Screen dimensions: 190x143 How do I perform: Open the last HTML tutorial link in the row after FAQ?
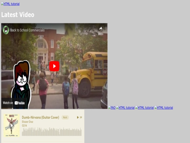(x=164, y=108)
